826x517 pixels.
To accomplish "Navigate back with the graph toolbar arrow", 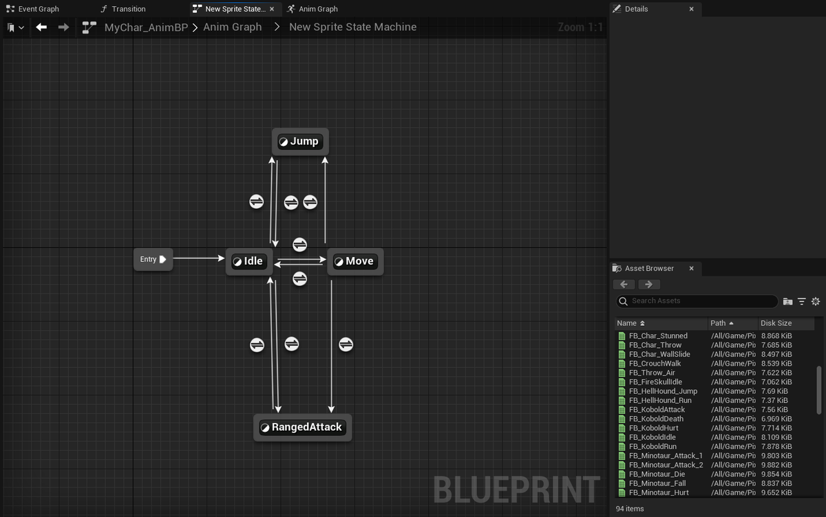I will pyautogui.click(x=41, y=27).
